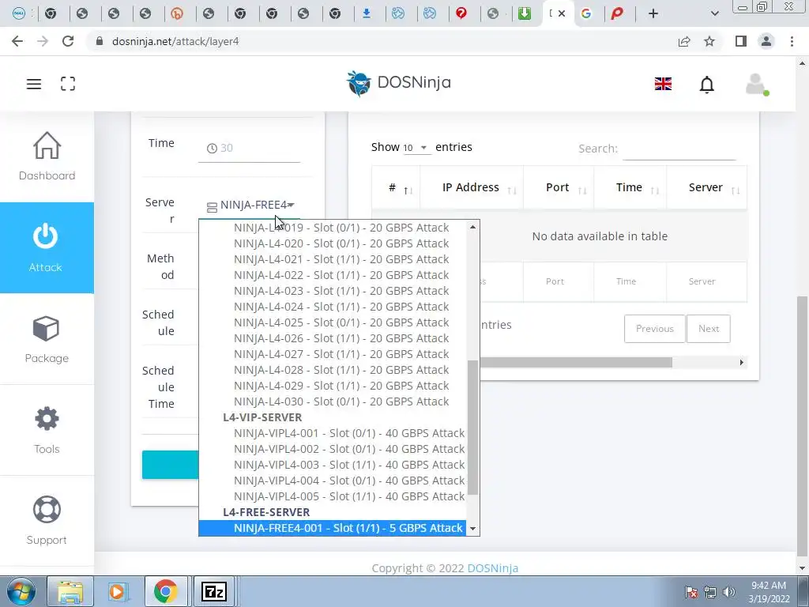
Task: Open Chrome profile icon
Action: click(766, 41)
